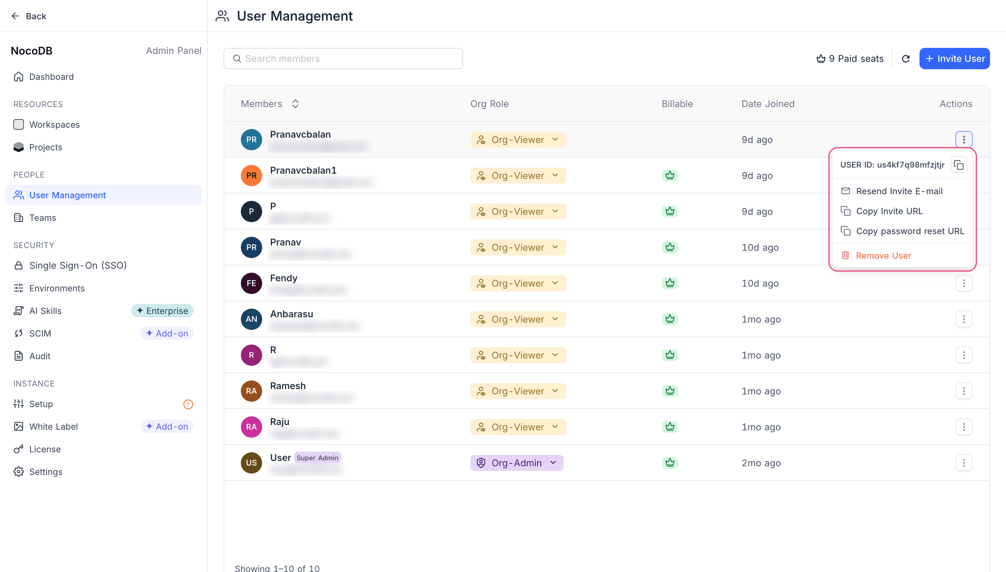This screenshot has height=572, width=1006.
Task: Click the crown icon beside 9 Paid seats
Action: tap(821, 59)
